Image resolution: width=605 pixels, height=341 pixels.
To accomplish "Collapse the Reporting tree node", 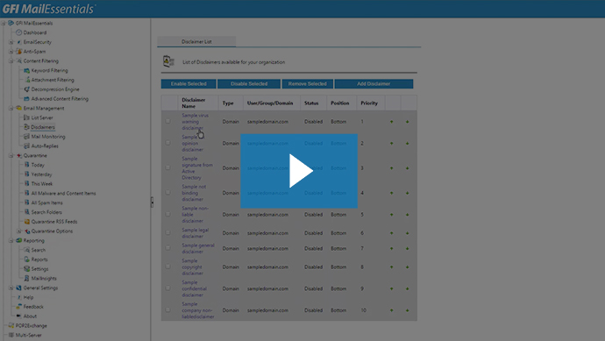I will (11, 240).
